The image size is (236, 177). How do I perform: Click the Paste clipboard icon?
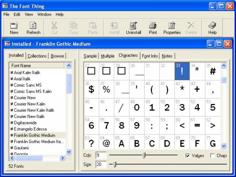[x=93, y=25]
